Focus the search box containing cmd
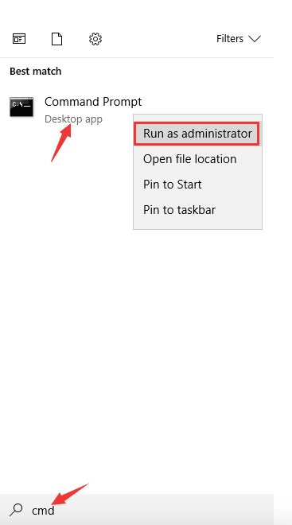The height and width of the screenshot is (525, 292). point(137,510)
